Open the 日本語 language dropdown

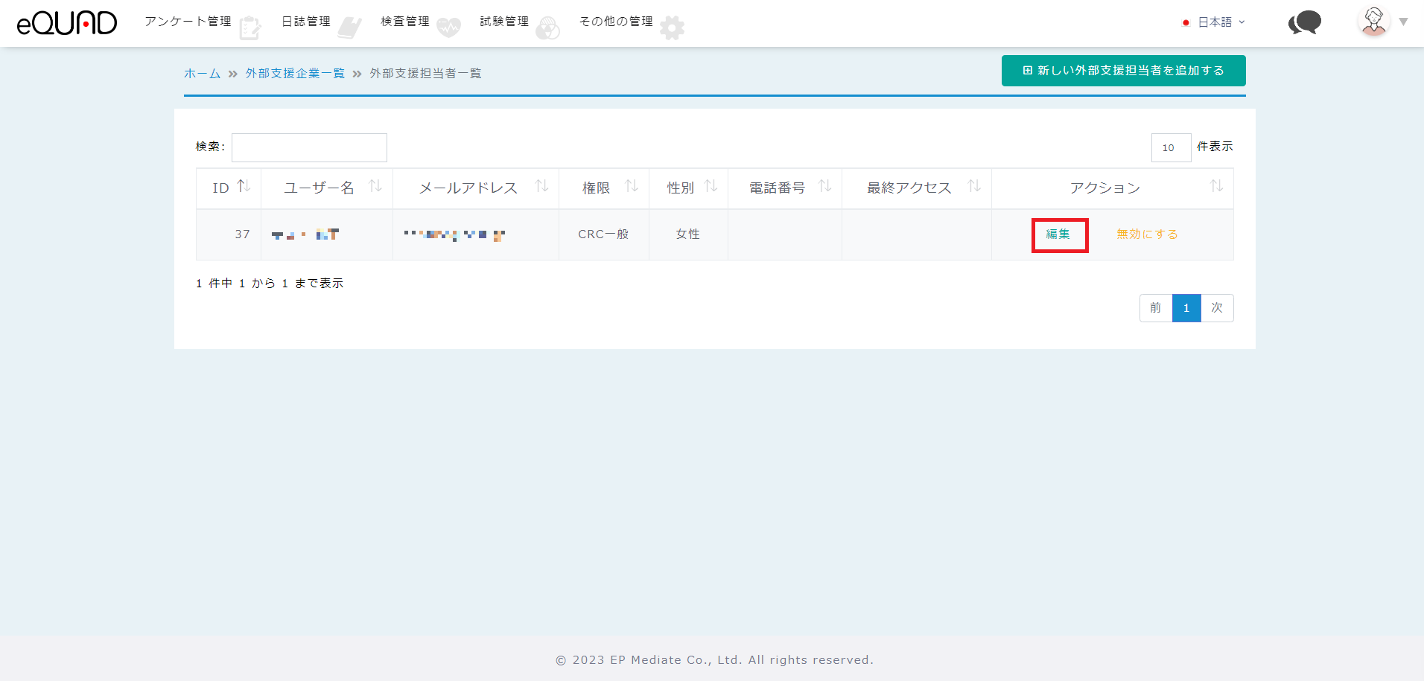[x=1214, y=22]
